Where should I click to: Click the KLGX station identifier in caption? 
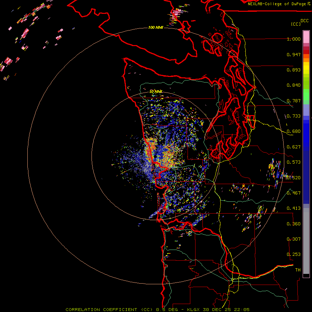coord(194,310)
